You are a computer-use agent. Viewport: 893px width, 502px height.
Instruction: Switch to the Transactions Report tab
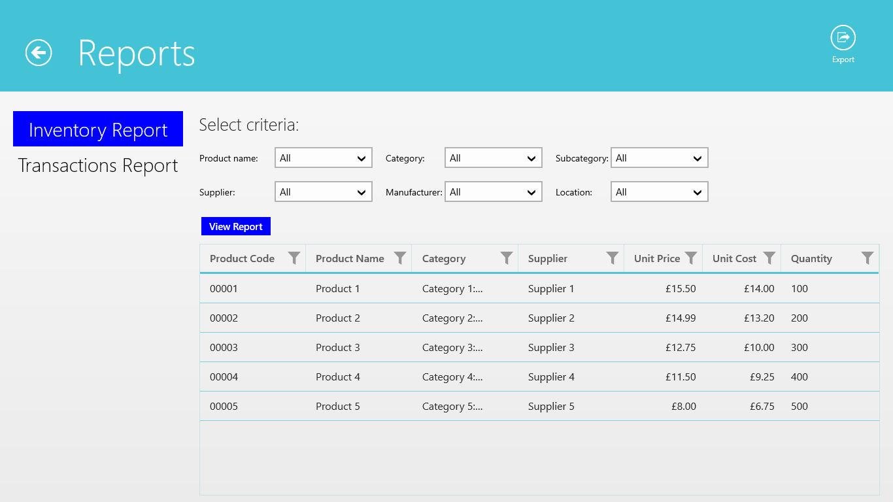[98, 165]
